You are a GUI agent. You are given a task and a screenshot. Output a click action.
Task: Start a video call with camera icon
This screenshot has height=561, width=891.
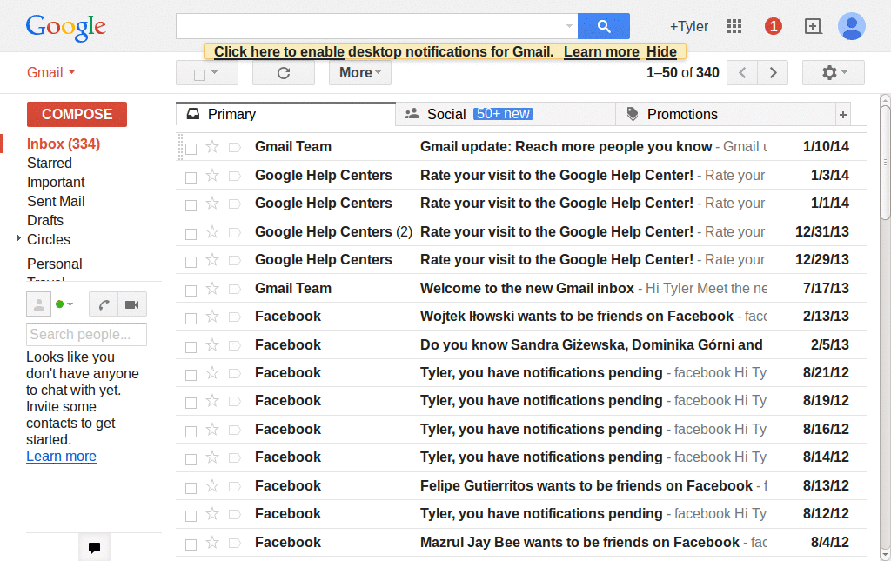coord(132,304)
